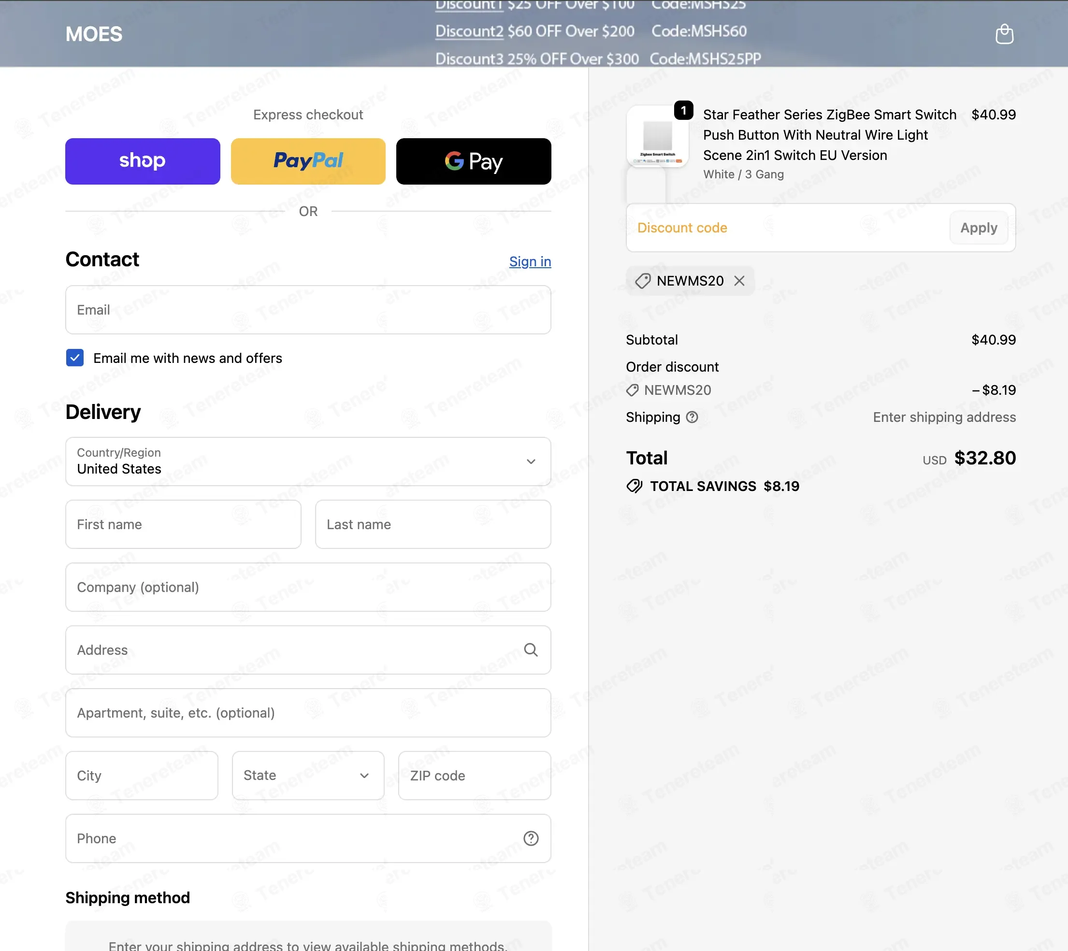The image size is (1068, 951).
Task: Follow the Sign in link
Action: point(530,261)
